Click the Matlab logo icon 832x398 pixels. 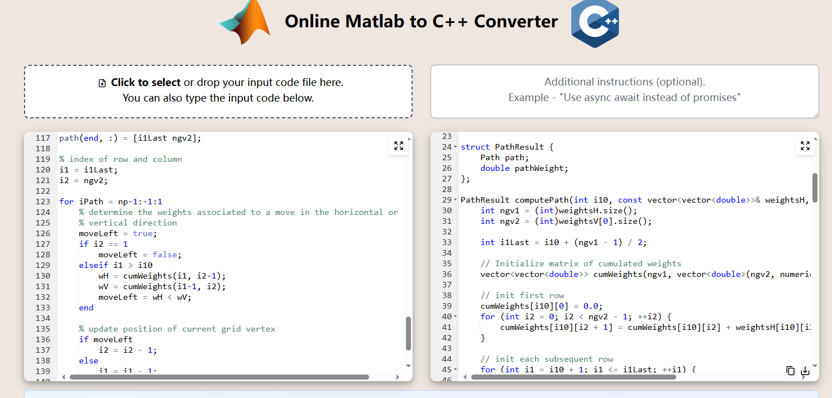point(245,21)
